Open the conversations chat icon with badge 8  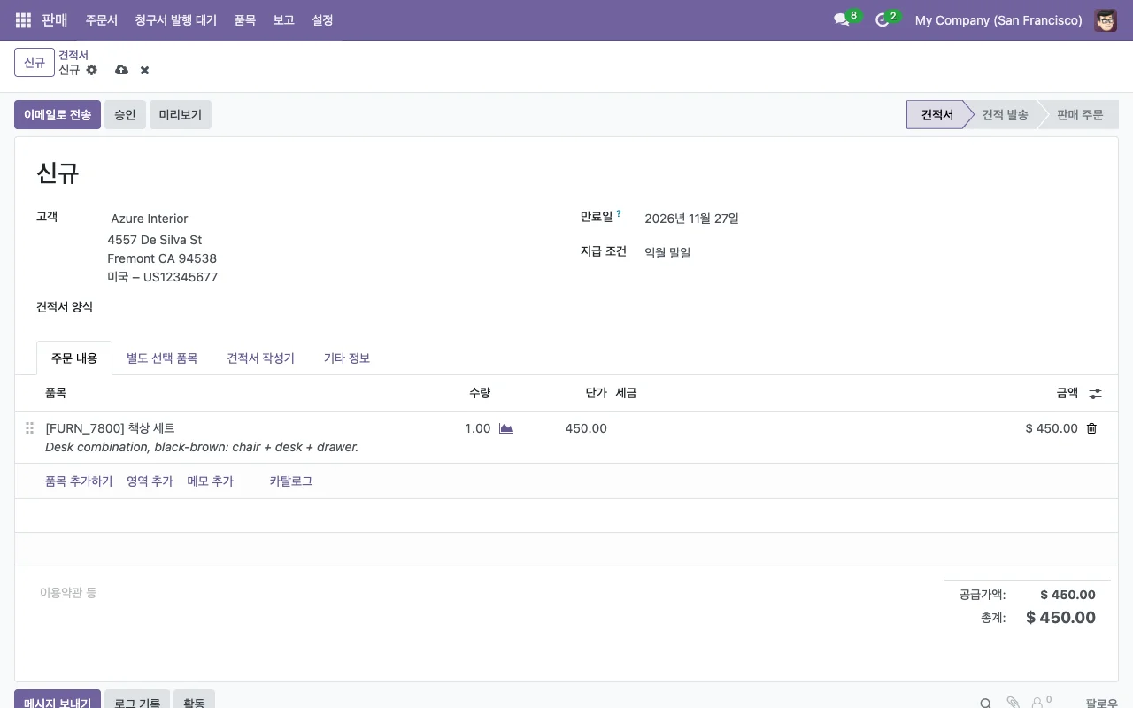841,19
